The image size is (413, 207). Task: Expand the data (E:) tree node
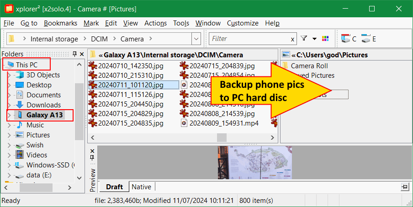pos(9,175)
